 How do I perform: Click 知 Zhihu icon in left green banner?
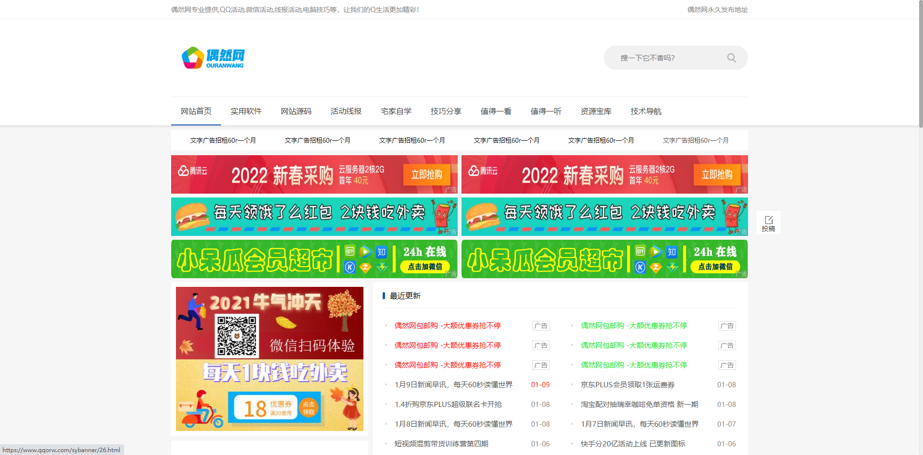[381, 252]
